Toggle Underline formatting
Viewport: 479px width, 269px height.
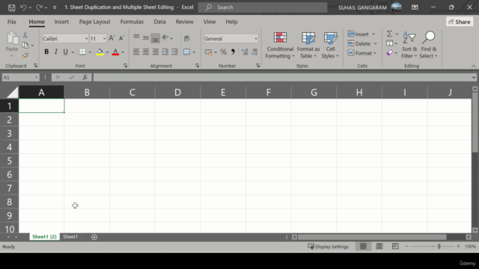(x=65, y=52)
